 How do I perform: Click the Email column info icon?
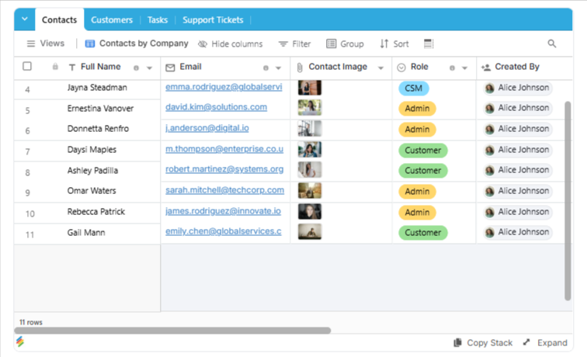point(266,68)
